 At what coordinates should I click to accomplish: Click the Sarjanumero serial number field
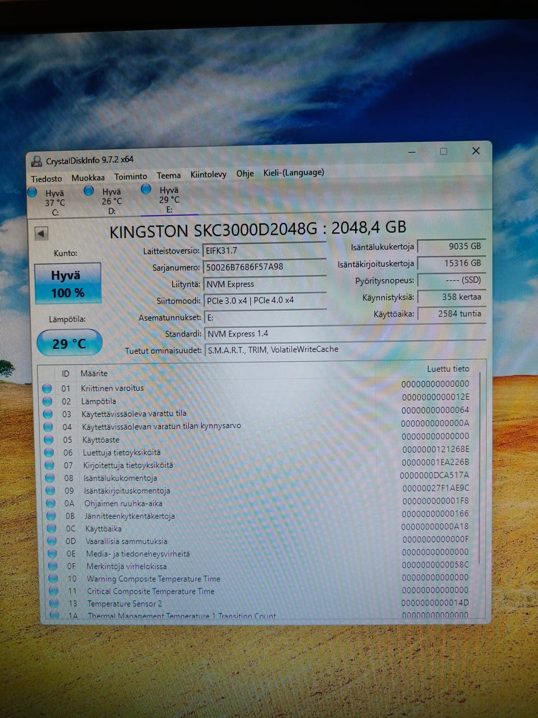click(265, 267)
